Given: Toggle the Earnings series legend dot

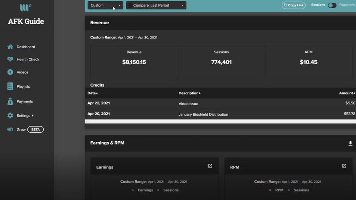Looking at the screenshot, I should tap(133, 190).
